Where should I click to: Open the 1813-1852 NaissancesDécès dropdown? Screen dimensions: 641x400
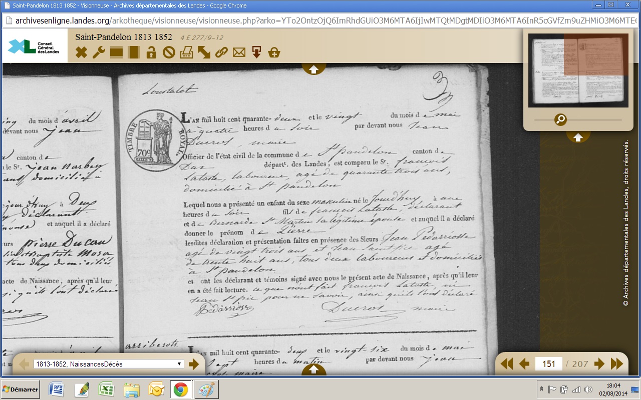tap(109, 364)
